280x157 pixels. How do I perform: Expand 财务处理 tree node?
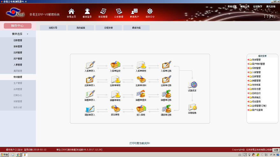pos(248,89)
